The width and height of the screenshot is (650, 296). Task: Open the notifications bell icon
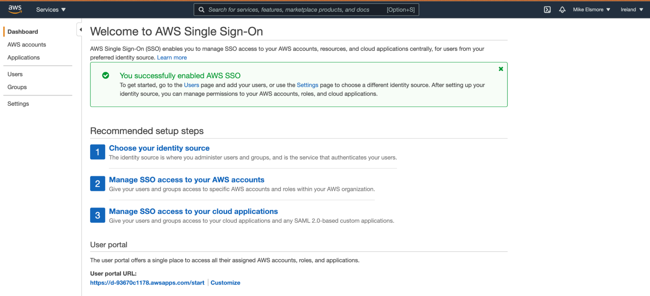coord(562,10)
